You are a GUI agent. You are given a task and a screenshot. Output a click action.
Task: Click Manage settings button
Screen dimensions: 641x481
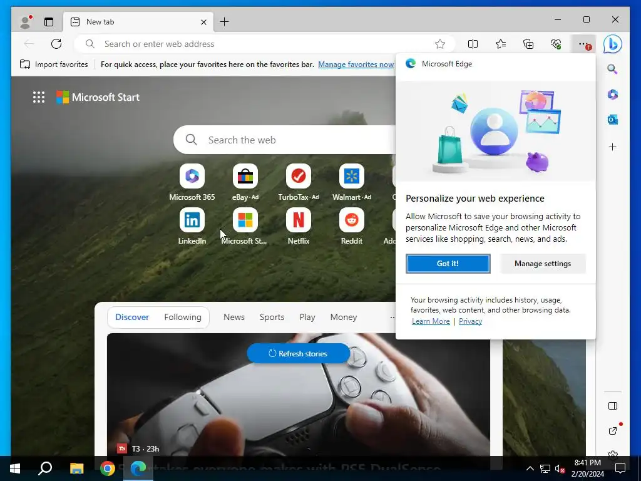point(543,264)
